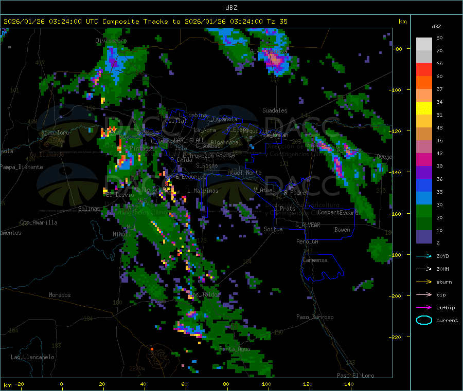Click the Carmensa location label
Viewport: 463px width, 391px height.
pyautogui.click(x=315, y=260)
